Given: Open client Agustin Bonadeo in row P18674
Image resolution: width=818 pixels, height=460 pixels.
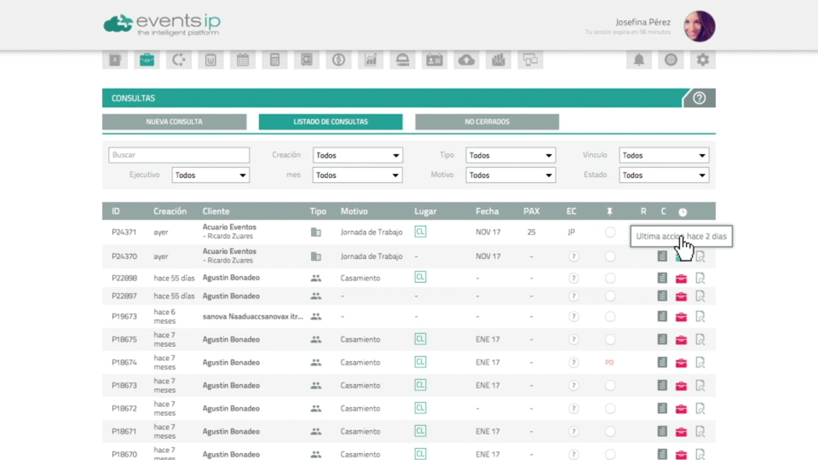Looking at the screenshot, I should pos(231,363).
